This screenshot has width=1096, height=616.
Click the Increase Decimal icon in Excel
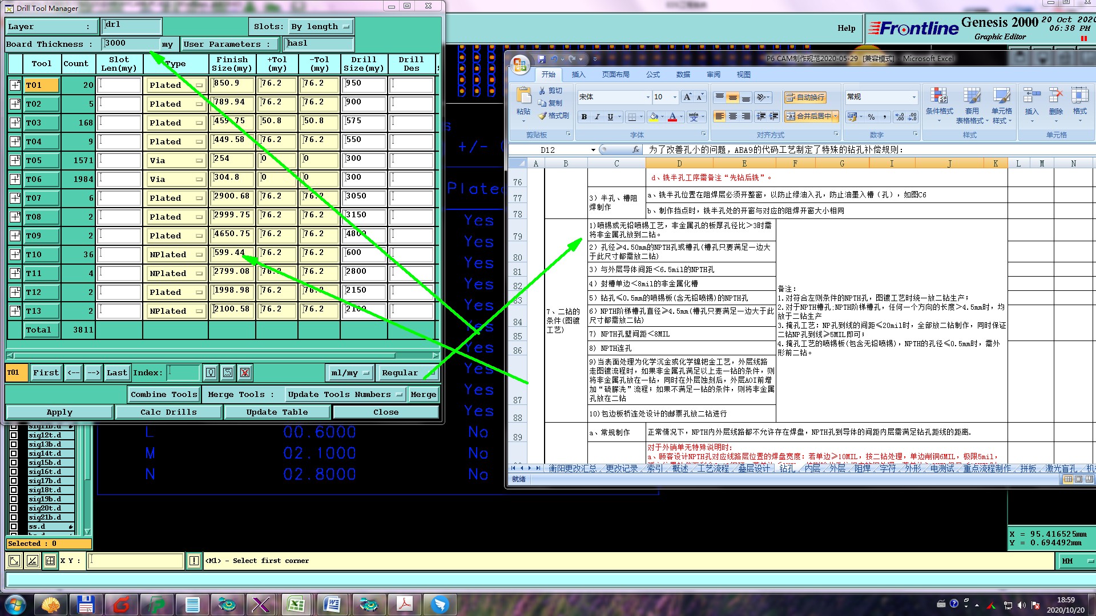(900, 117)
